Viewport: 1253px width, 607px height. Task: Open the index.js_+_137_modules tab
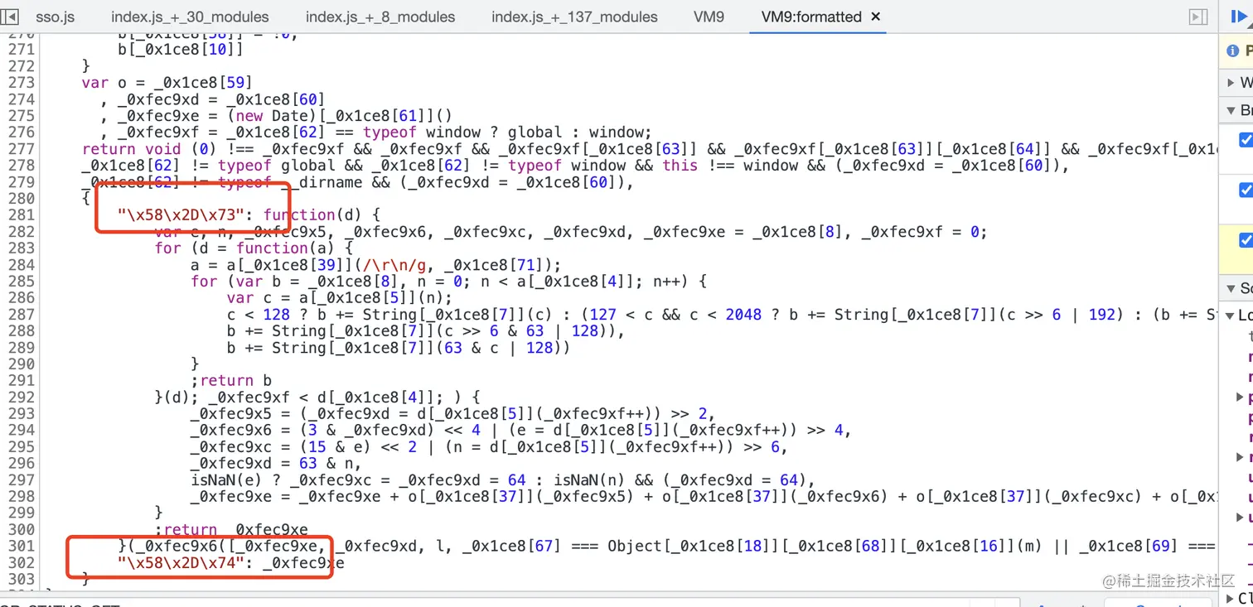click(574, 17)
